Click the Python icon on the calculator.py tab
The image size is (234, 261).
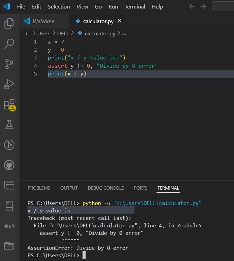click(78, 21)
